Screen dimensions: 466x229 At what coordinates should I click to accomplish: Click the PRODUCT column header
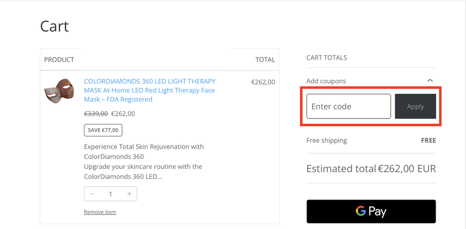pos(59,60)
